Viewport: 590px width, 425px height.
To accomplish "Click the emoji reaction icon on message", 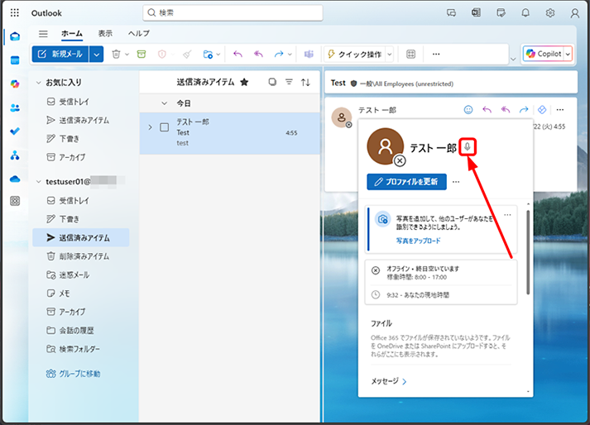I will coord(468,110).
